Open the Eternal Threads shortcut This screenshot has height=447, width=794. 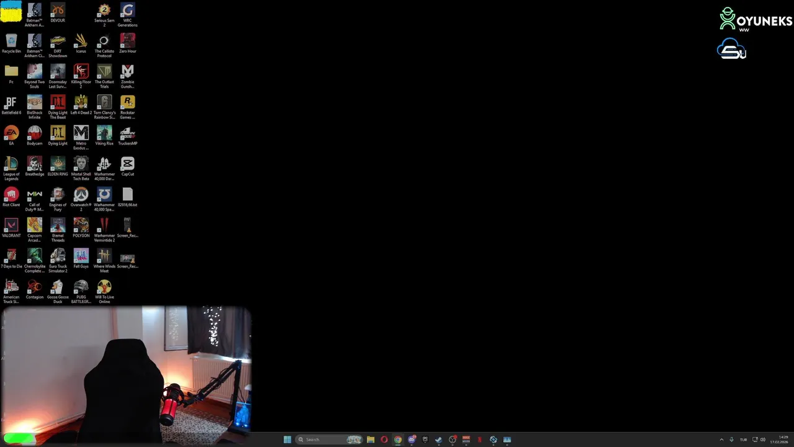pyautogui.click(x=58, y=230)
